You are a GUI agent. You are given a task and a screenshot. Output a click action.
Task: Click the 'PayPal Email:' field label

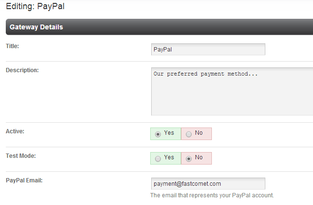(x=24, y=180)
